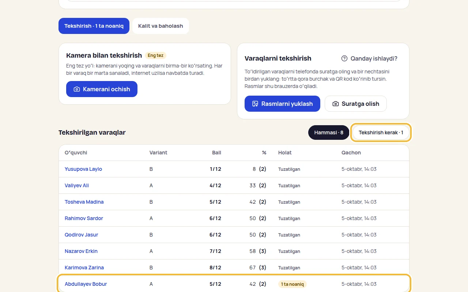Show all sheets with Hammasi · 8 filter

[329, 132]
